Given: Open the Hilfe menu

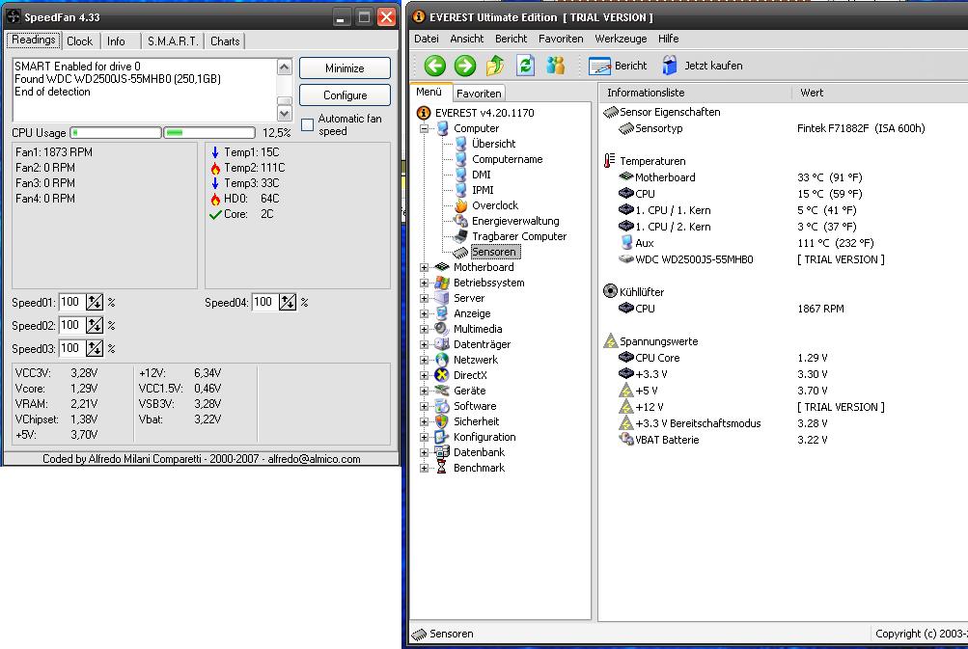Looking at the screenshot, I should 668,39.
